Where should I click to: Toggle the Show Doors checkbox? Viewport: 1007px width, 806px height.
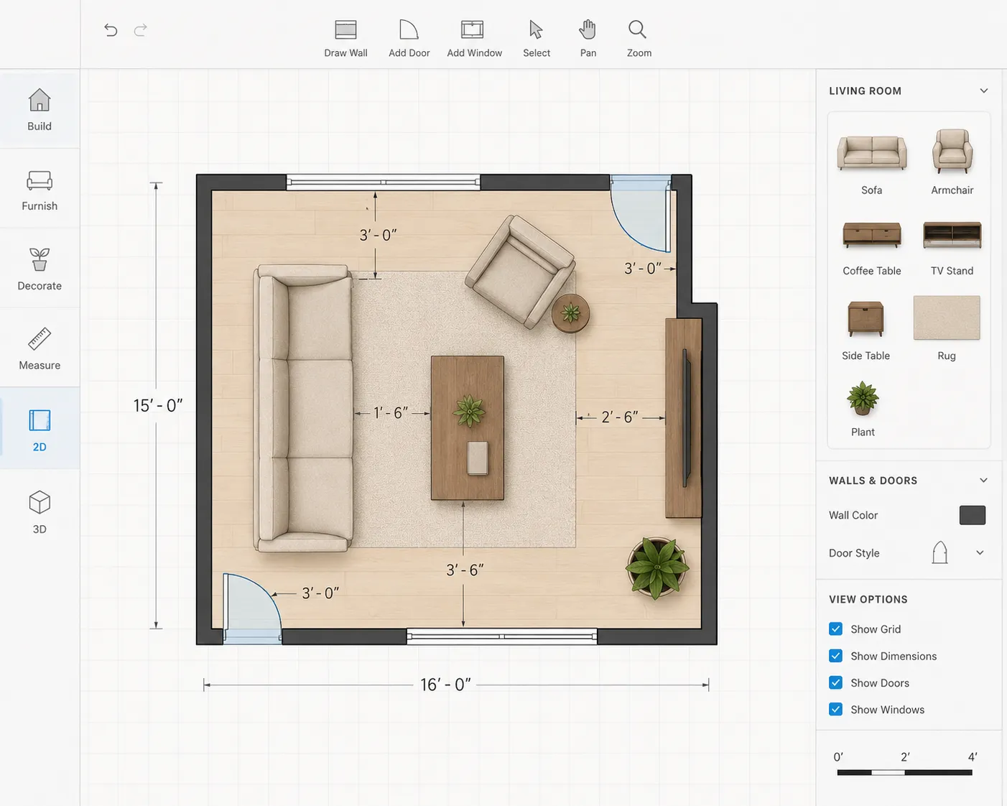[x=835, y=682]
